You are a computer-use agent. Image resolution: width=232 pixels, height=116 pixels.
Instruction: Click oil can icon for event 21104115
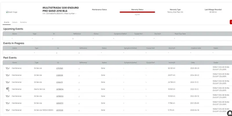pos(8,82)
